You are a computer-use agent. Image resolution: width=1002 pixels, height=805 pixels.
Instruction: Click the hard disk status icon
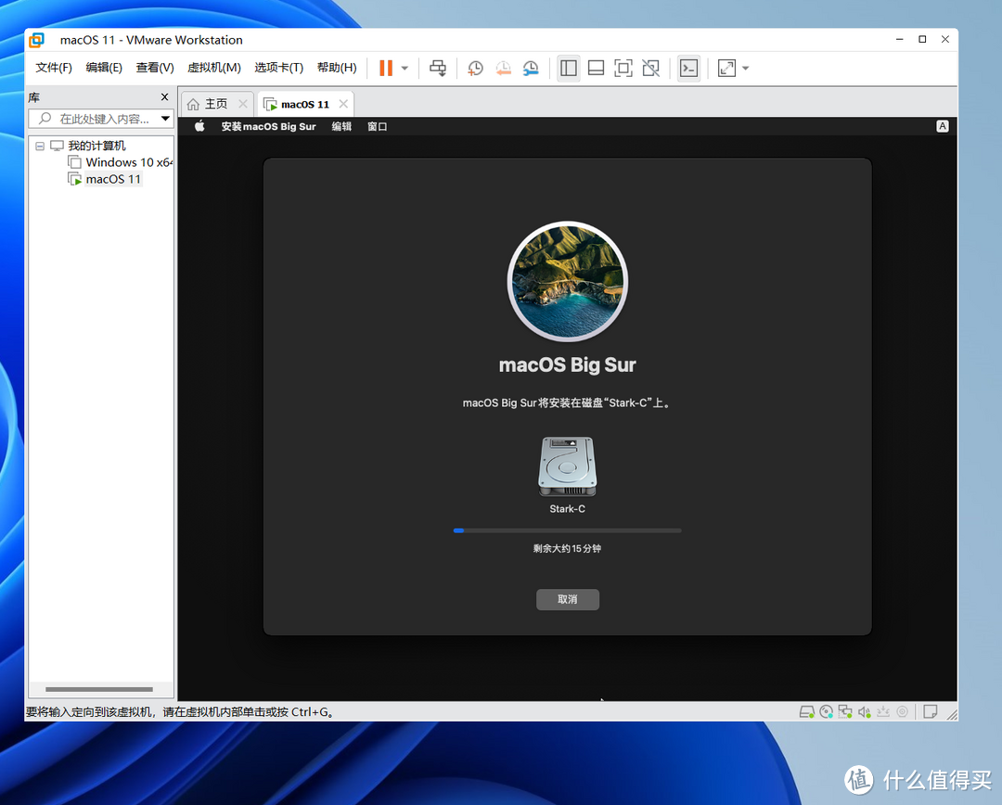point(806,711)
